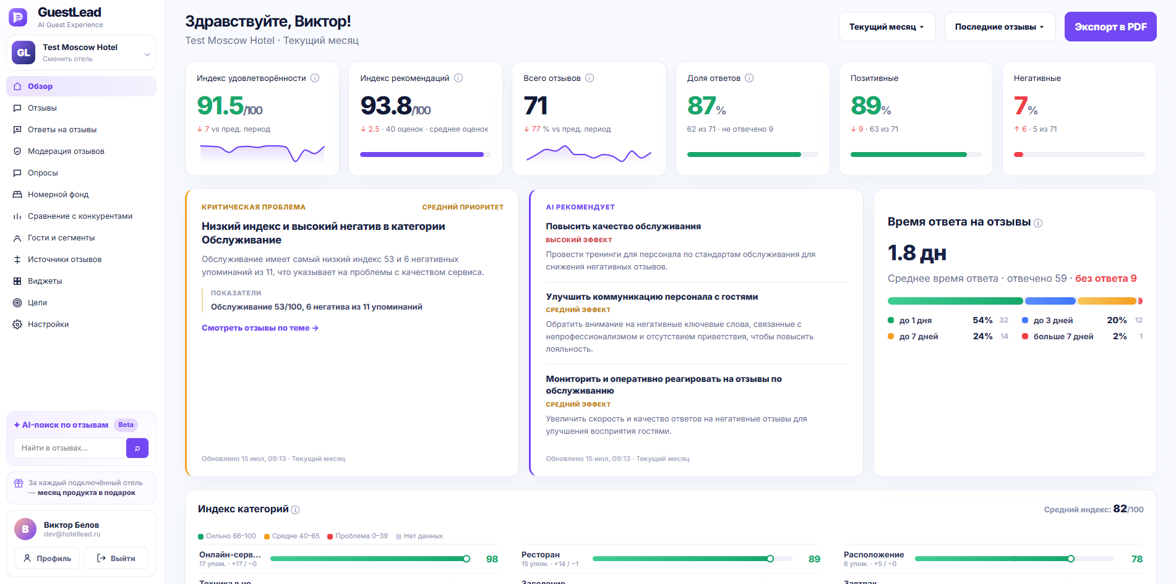Click the purple AI search magnifier button
This screenshot has width=1176, height=584.
[137, 448]
